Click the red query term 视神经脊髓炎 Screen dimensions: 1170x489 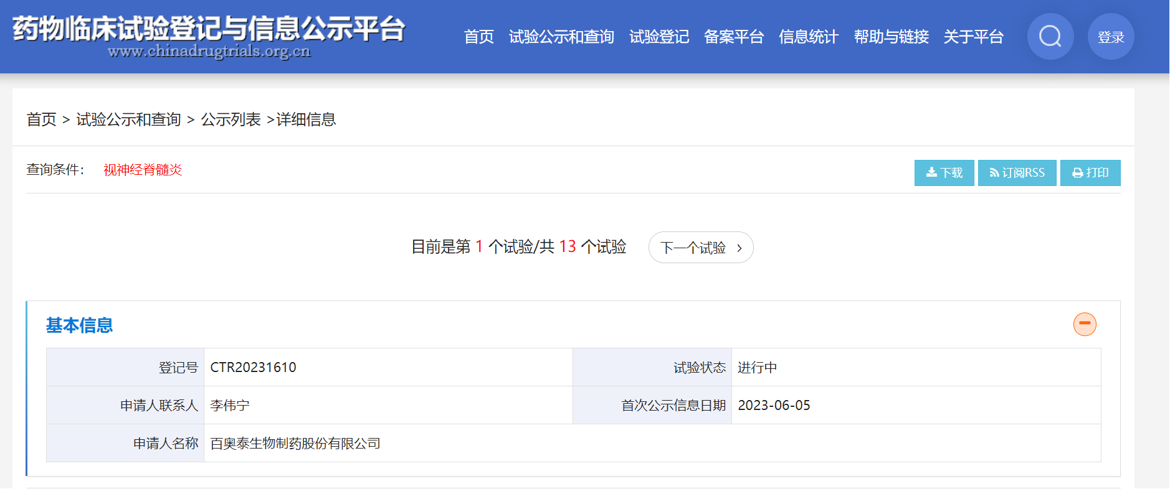click(x=143, y=170)
